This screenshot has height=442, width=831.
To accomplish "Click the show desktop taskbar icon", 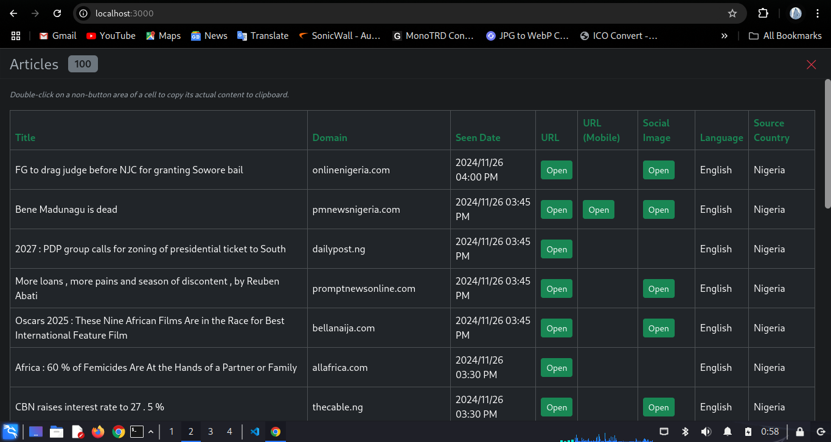I will click(36, 432).
